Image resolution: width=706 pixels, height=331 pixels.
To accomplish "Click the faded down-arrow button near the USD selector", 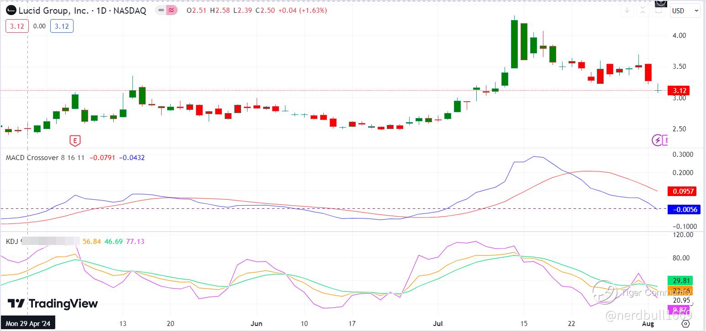I will 628,10.
